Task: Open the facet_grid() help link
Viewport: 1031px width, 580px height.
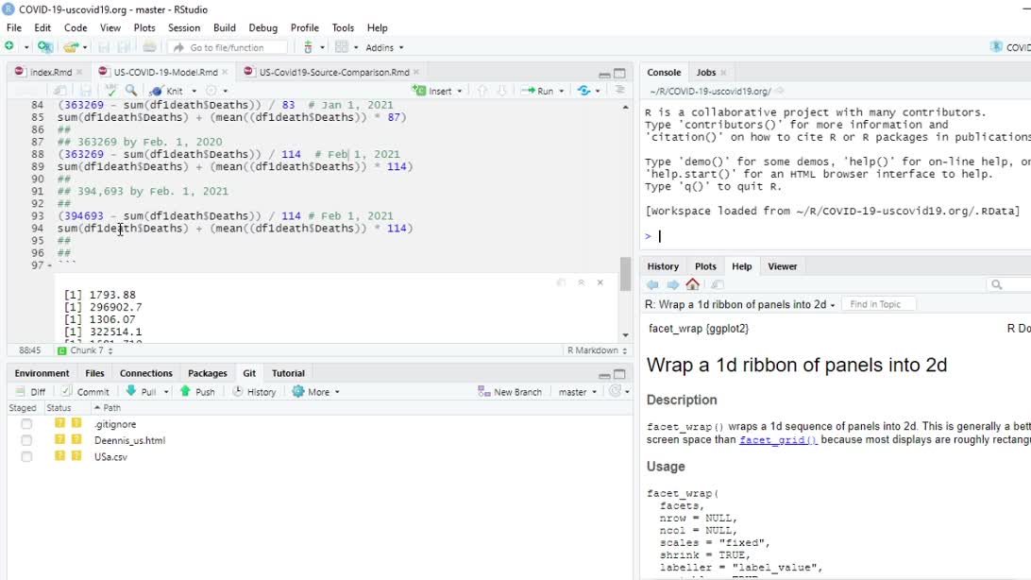Action: (779, 440)
